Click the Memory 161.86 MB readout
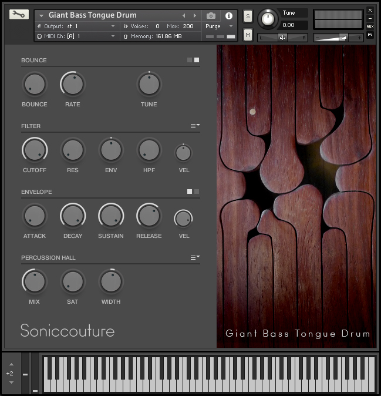This screenshot has height=396, width=381. [x=168, y=36]
